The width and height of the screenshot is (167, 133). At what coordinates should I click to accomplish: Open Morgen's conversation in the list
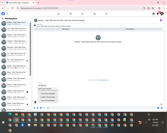15,23
